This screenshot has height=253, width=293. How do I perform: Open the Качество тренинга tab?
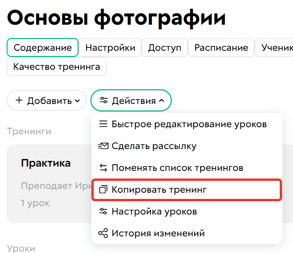[x=57, y=66]
